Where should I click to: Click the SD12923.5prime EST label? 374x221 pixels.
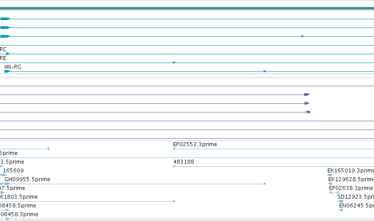pyautogui.click(x=356, y=197)
